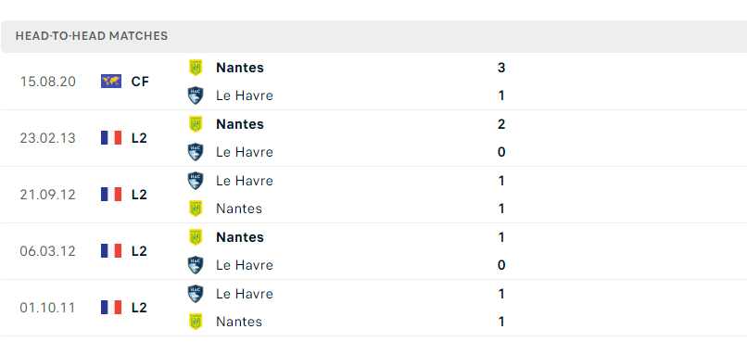Viewport: 747px width, 342px height.
Task: Click Le Havre crest in 21.09.12 match
Action: [x=196, y=181]
